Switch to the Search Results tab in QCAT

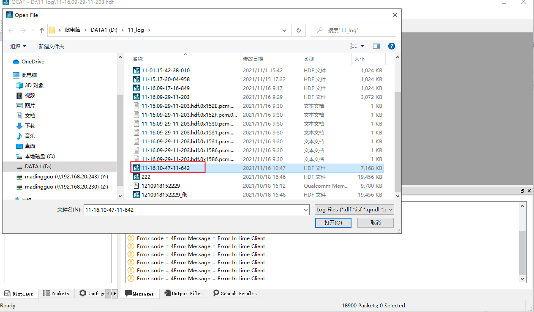pyautogui.click(x=235, y=293)
